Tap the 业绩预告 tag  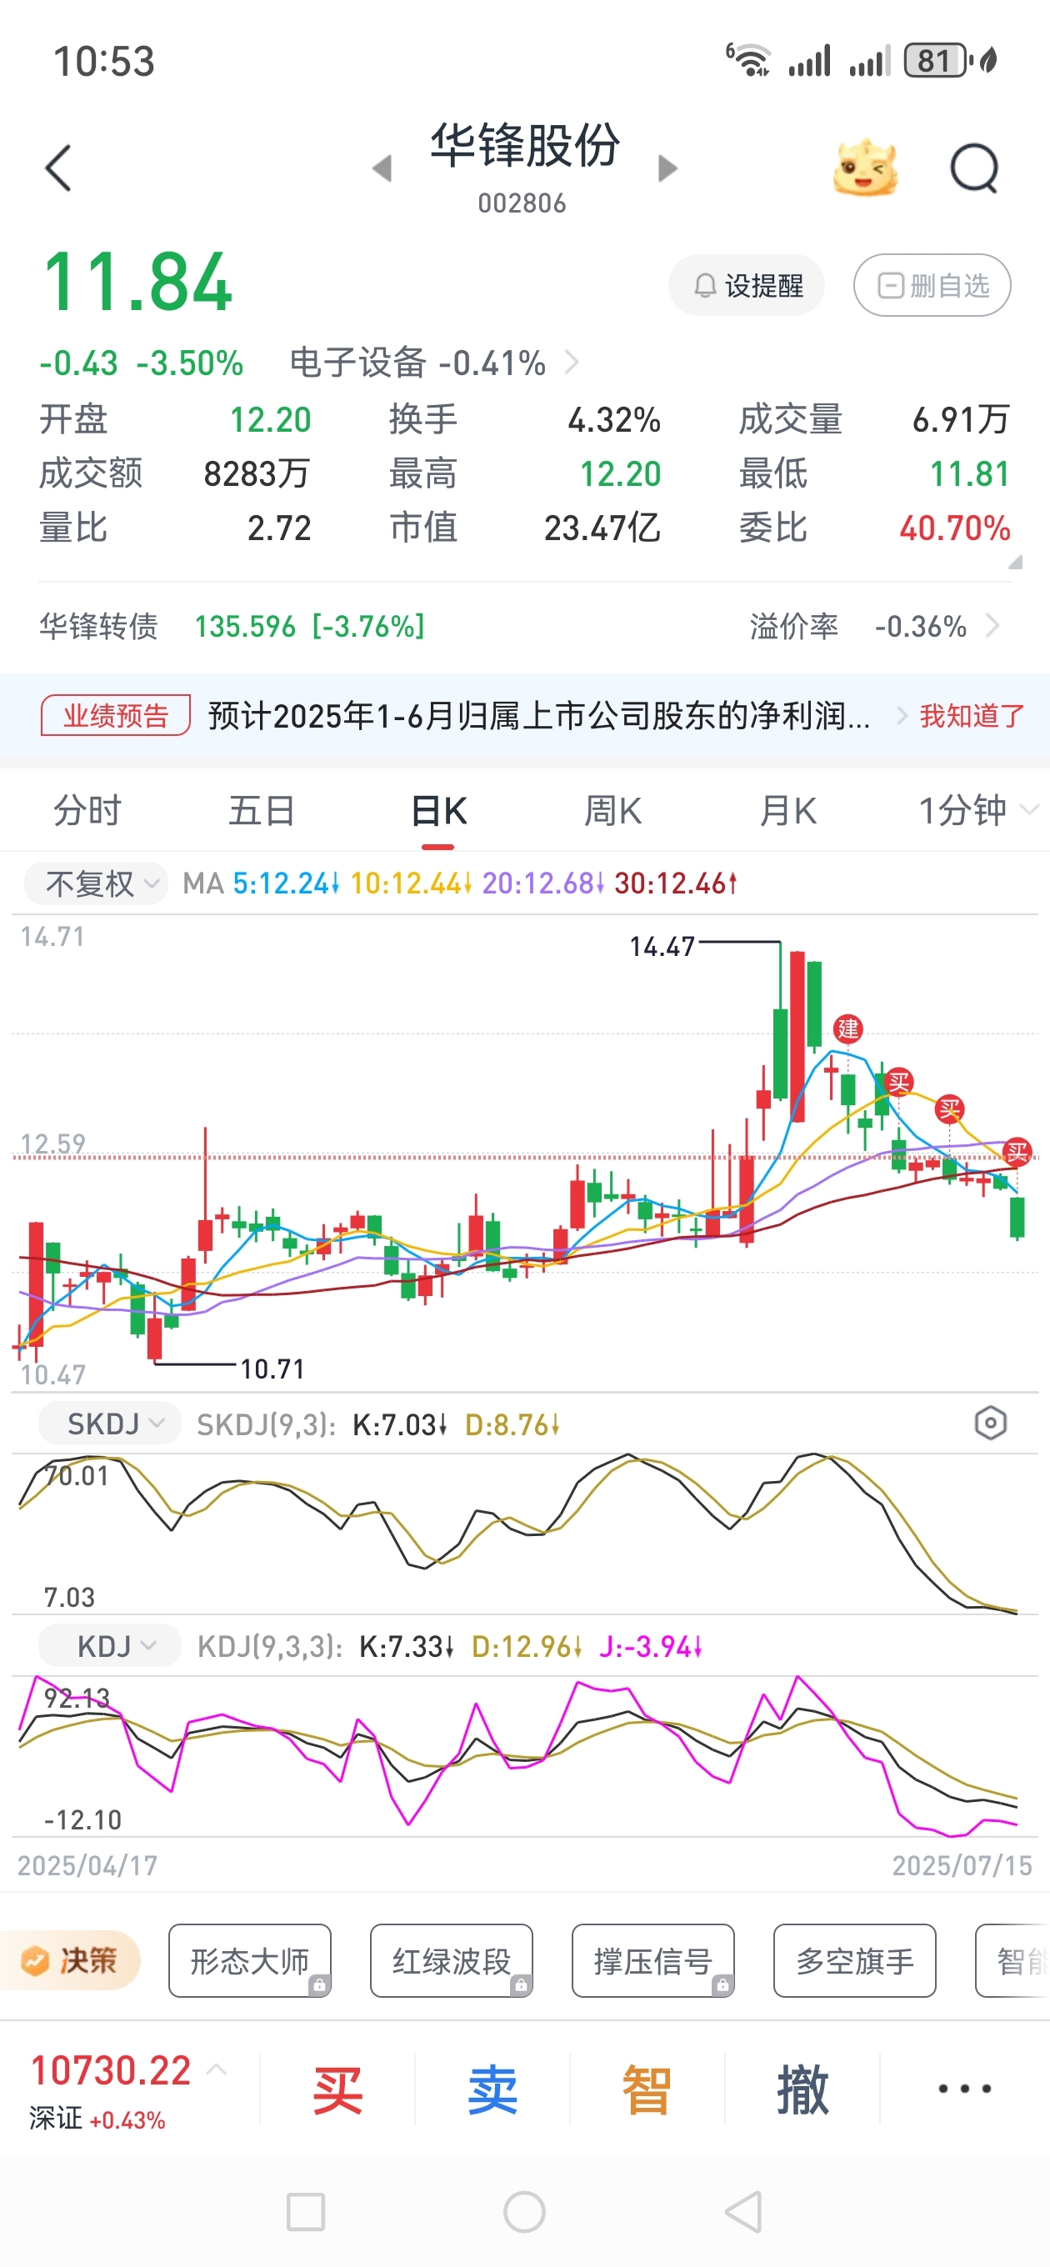coord(115,715)
